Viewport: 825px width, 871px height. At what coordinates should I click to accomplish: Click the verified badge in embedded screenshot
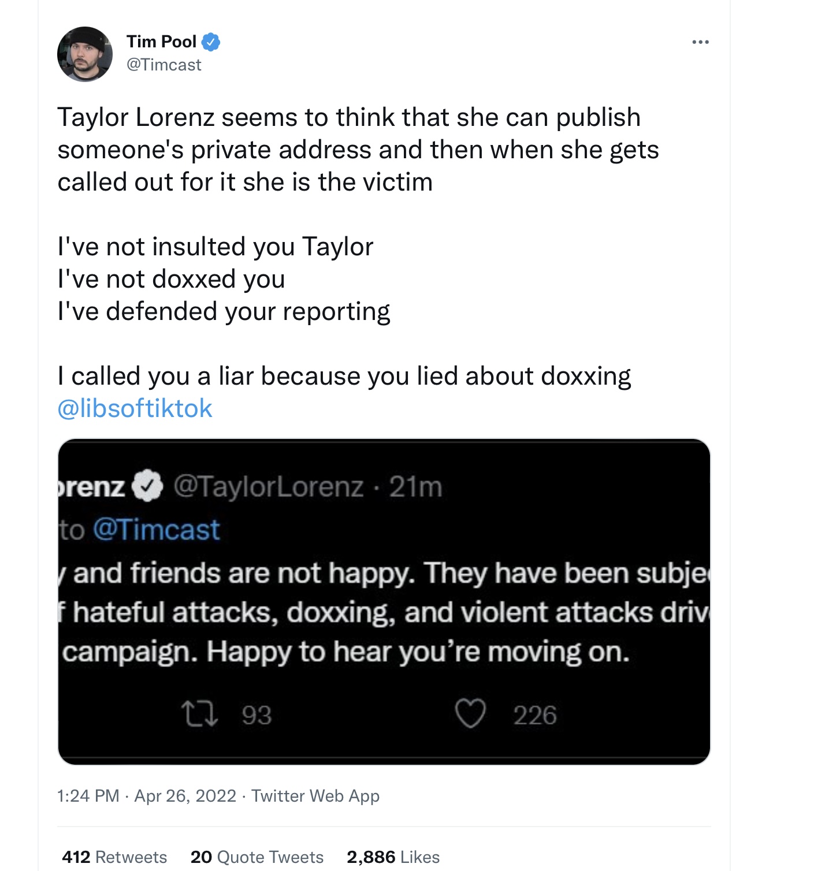pyautogui.click(x=148, y=486)
